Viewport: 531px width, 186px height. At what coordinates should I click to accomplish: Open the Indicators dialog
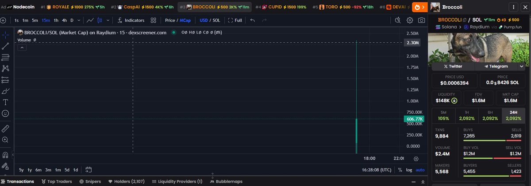131,20
